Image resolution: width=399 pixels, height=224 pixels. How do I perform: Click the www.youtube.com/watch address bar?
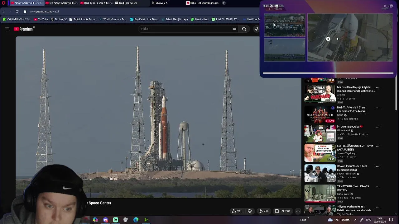(45, 12)
